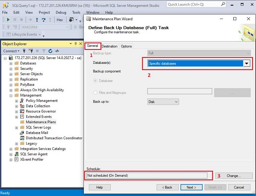Switch to the Destination tab
Screen dimensions: 256x196
coord(110,46)
